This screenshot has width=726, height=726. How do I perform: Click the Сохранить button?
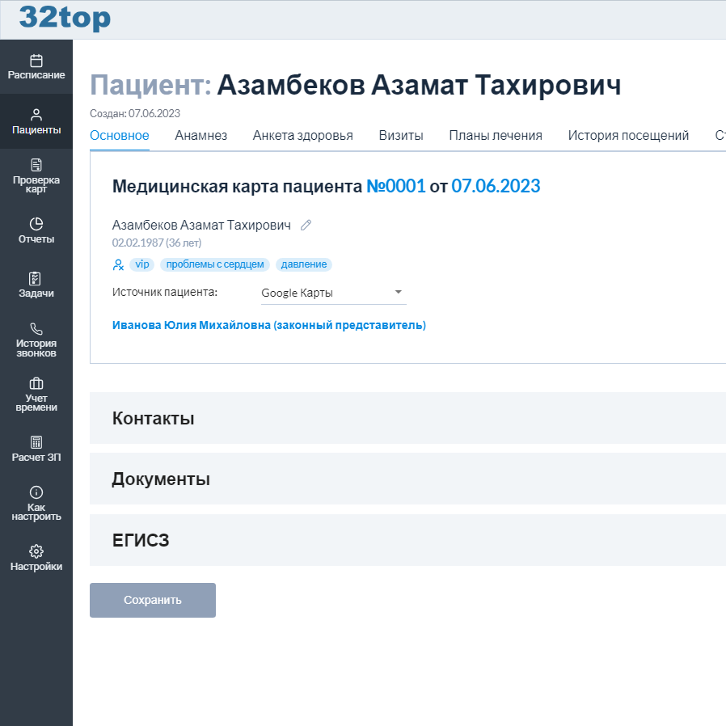(x=153, y=600)
